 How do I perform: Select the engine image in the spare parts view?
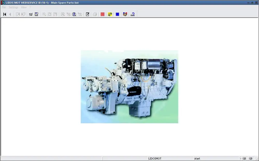tap(129, 87)
